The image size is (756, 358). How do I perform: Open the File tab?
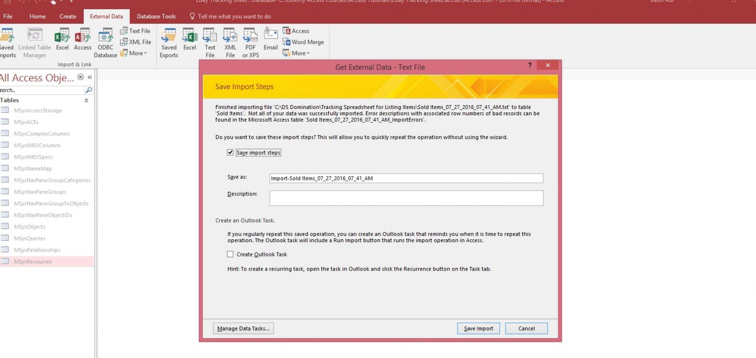(8, 16)
